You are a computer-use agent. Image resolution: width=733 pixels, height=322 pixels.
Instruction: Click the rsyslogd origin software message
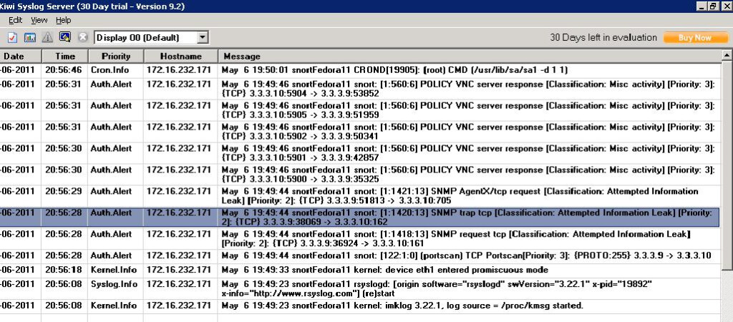click(x=470, y=289)
